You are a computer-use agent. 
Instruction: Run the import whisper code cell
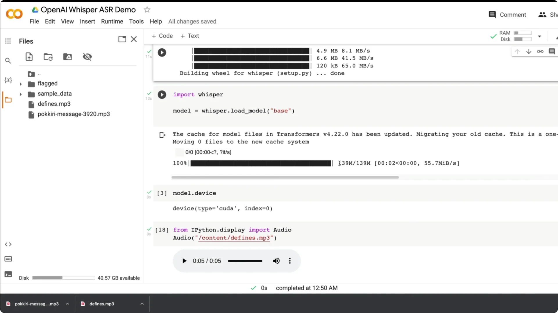click(162, 94)
